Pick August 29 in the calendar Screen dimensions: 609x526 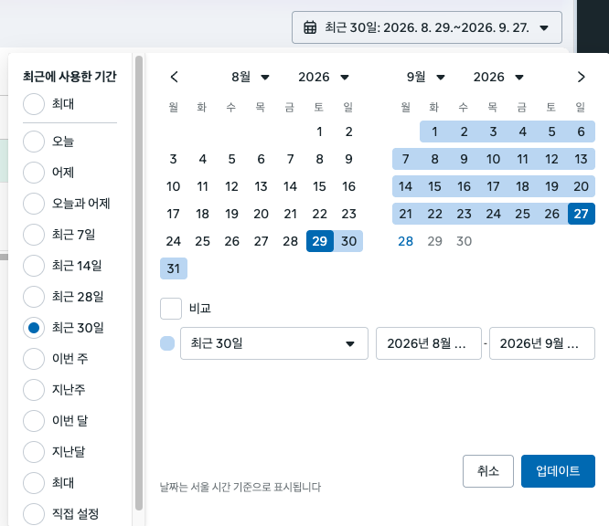pos(320,241)
